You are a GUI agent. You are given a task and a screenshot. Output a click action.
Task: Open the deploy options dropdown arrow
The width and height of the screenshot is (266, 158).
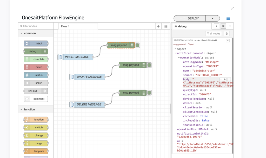212,18
